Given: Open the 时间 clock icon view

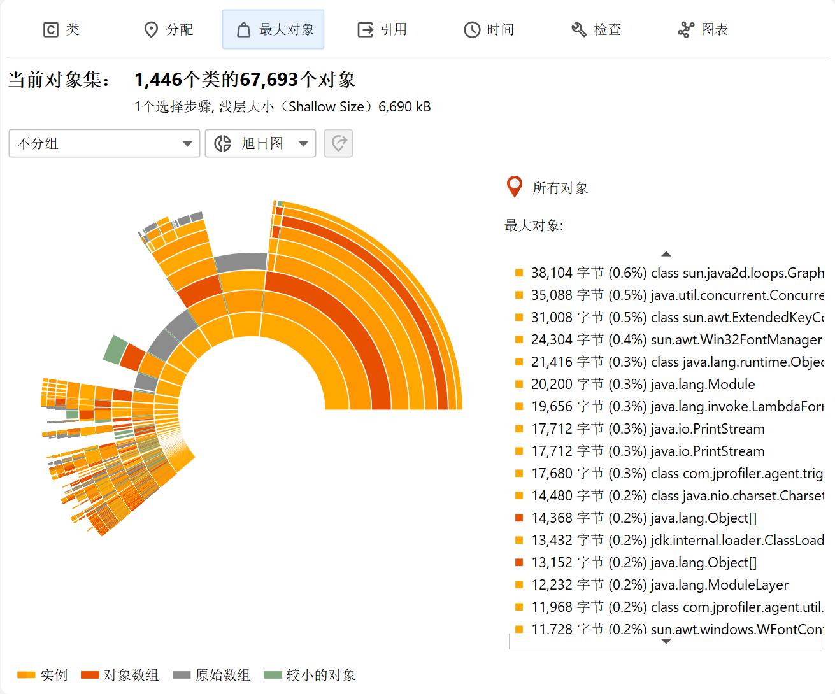Looking at the screenshot, I should pos(472,30).
